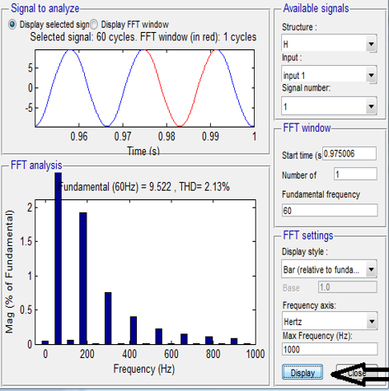The height and width of the screenshot is (391, 389).
Task: Click the 300 Hz harmonic bar
Action: tap(108, 319)
